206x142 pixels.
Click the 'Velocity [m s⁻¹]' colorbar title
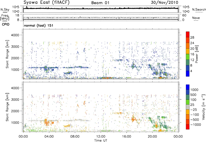coord(203,107)
